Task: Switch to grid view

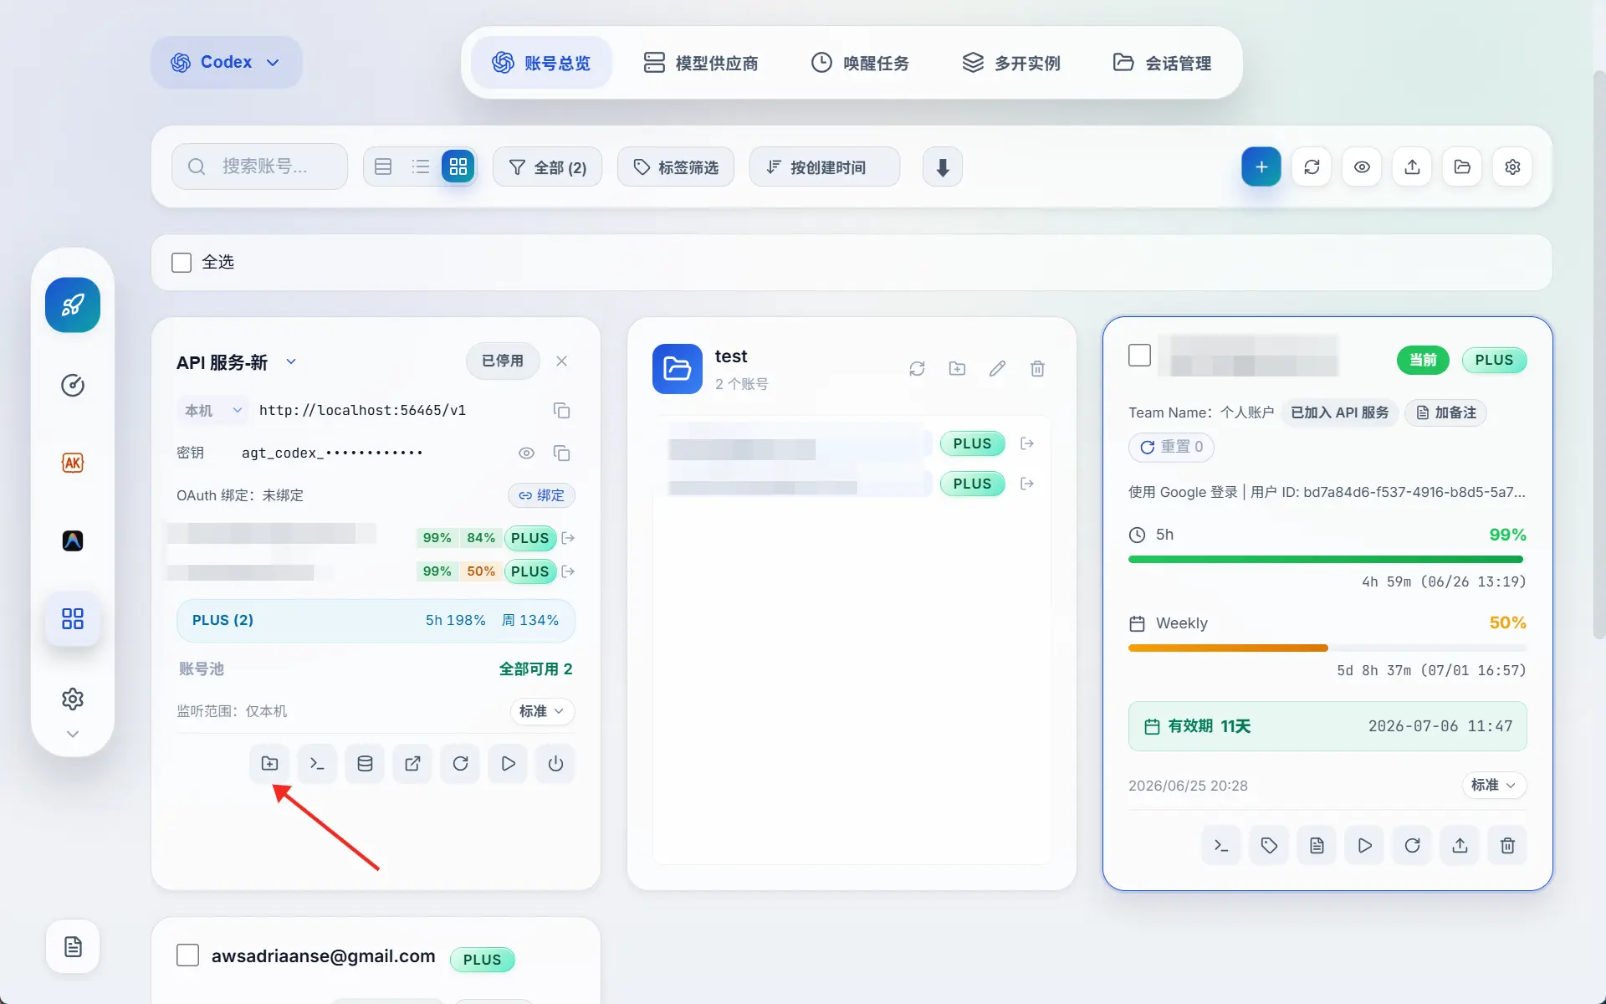Action: coord(458,167)
